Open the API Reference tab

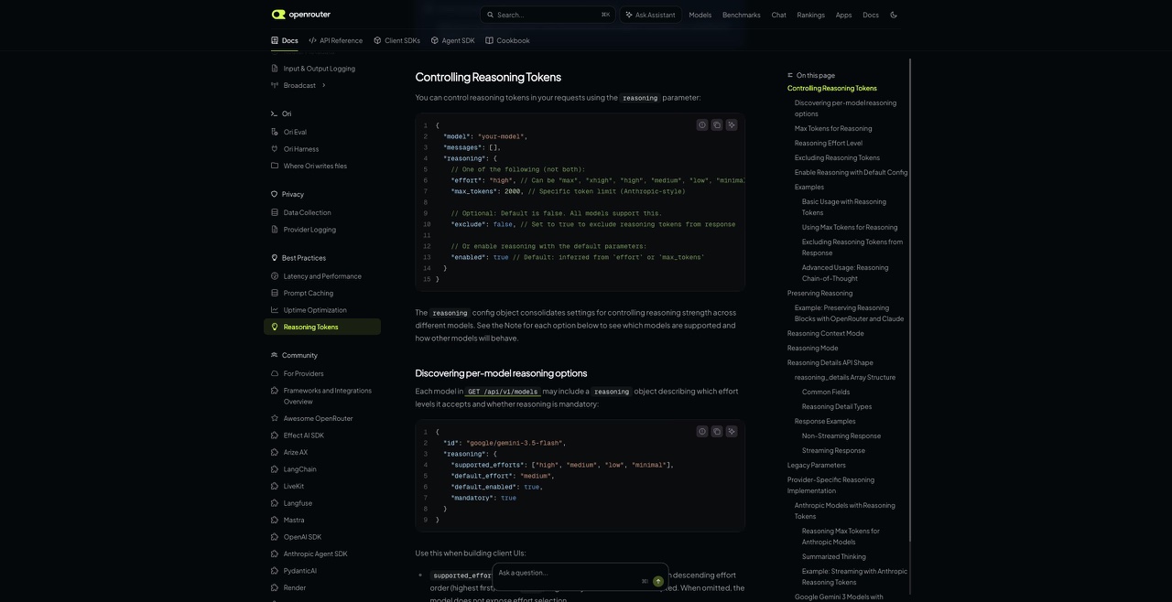(335, 40)
